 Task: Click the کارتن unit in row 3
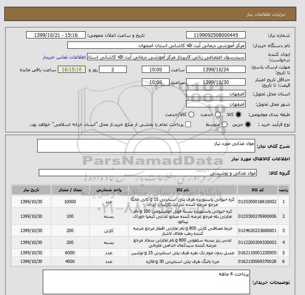point(109,230)
